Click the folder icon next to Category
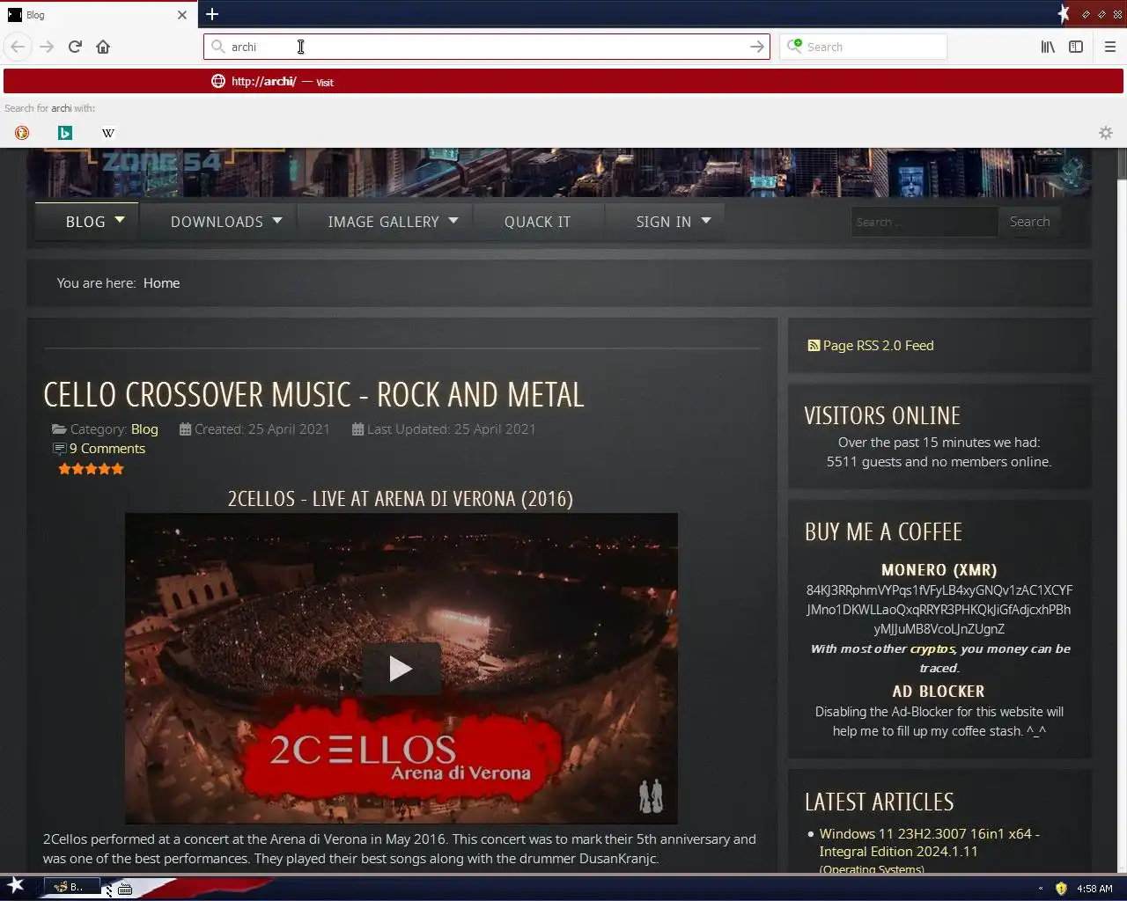 tap(59, 429)
